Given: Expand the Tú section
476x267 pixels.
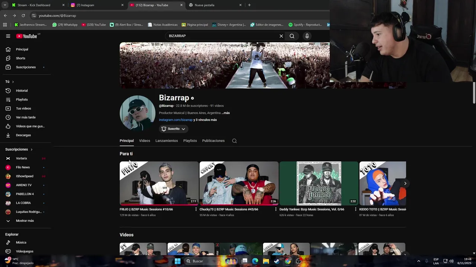Looking at the screenshot, I should tap(10, 82).
